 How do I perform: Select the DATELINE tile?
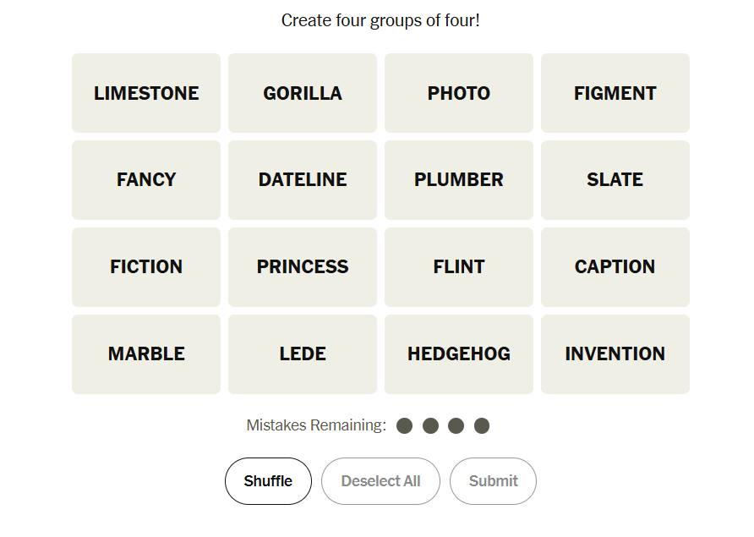303,180
